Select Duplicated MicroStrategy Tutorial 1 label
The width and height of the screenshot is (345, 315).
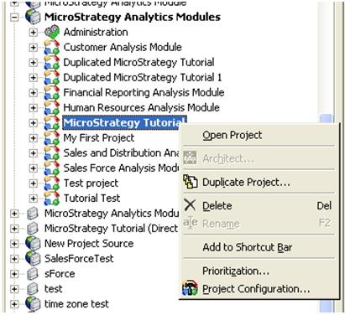click(143, 77)
